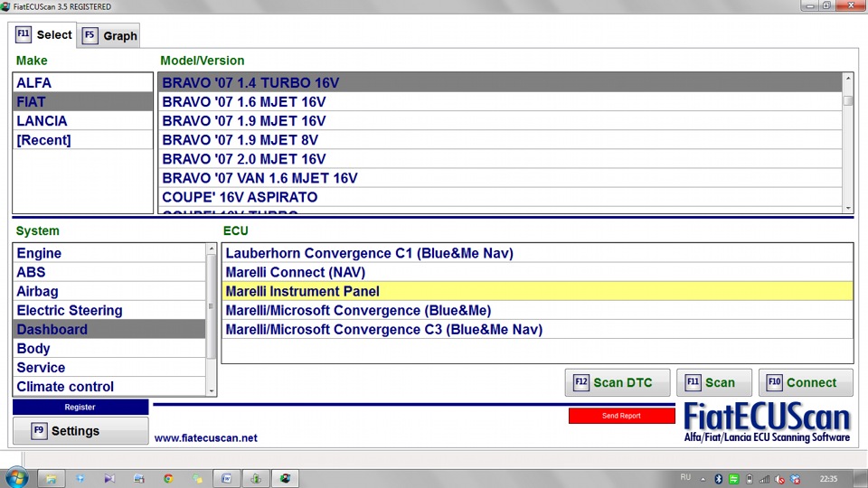Open Windows Explorer from the taskbar
The height and width of the screenshot is (488, 868).
(x=51, y=479)
